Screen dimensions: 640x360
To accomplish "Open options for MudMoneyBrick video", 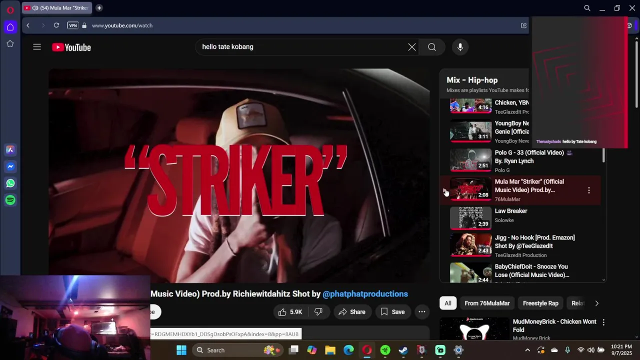I will pyautogui.click(x=603, y=322).
